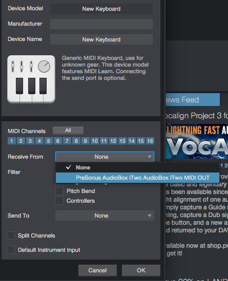Screen dimensions: 228x281
Task: Toggle MIDI channel 10
Action: pos(95,141)
